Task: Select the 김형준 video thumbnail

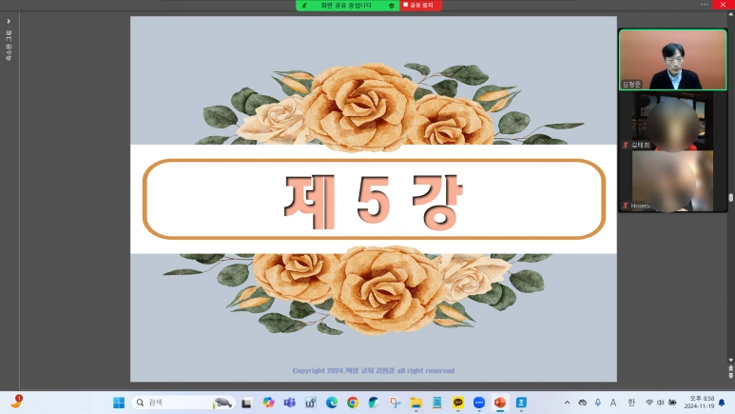Action: pyautogui.click(x=672, y=60)
